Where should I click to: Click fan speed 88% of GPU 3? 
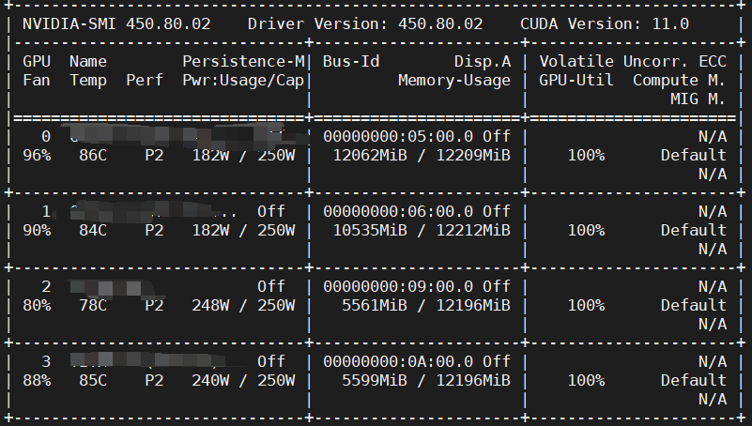(x=37, y=380)
